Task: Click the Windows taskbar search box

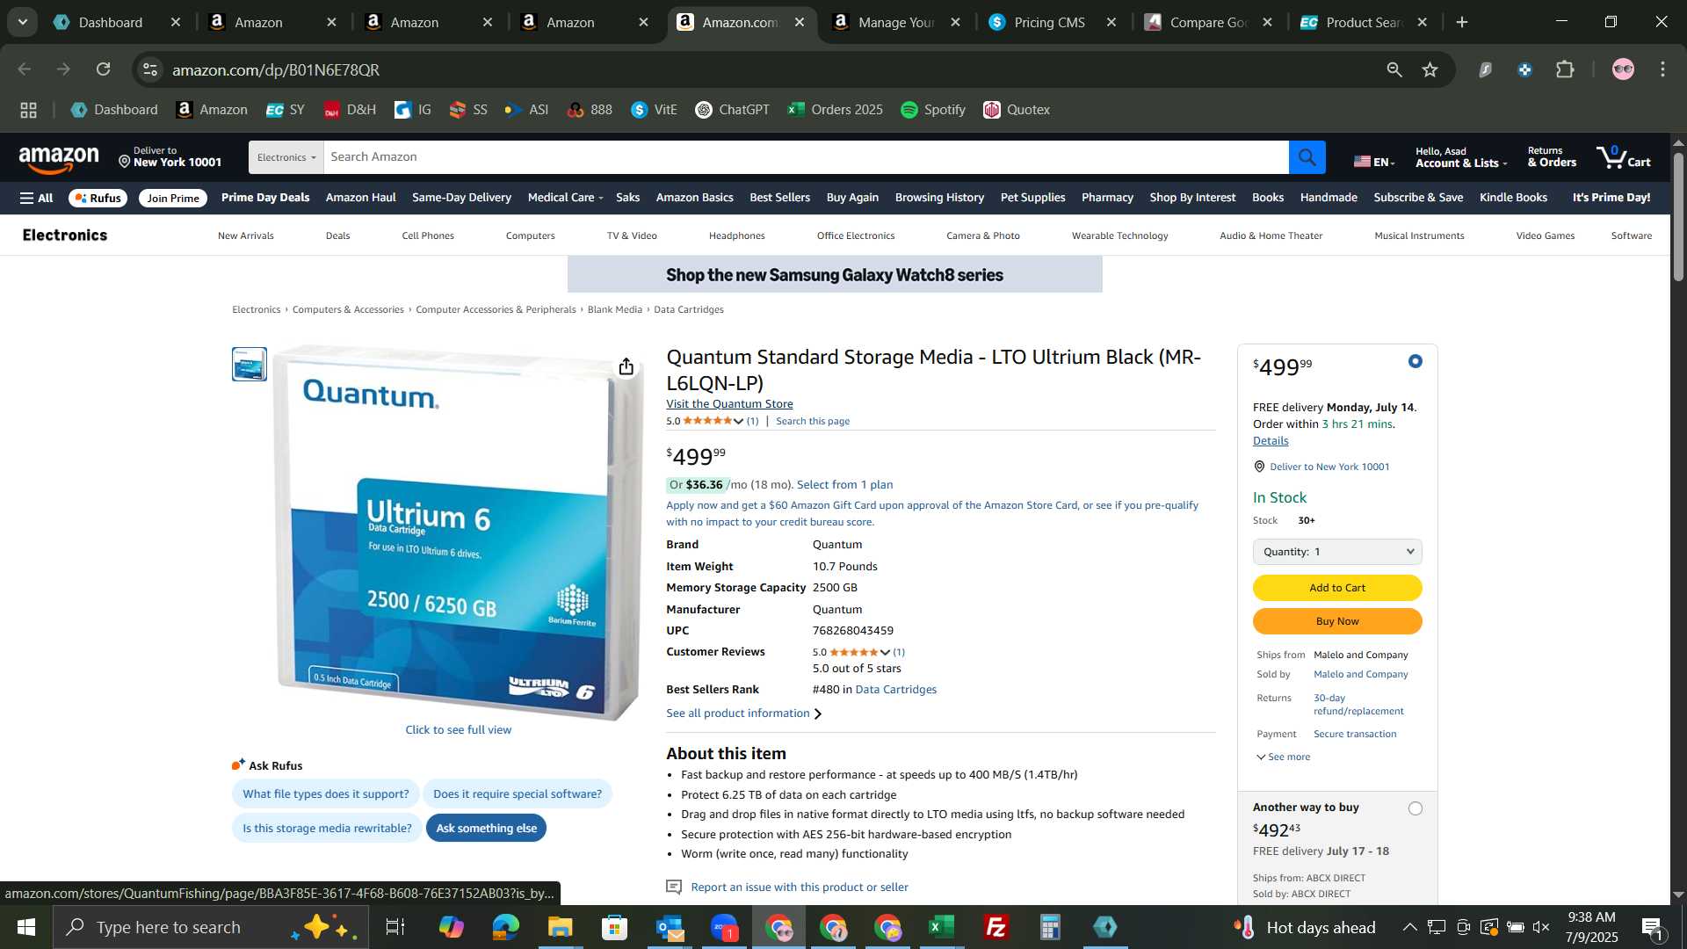Action: (x=211, y=927)
